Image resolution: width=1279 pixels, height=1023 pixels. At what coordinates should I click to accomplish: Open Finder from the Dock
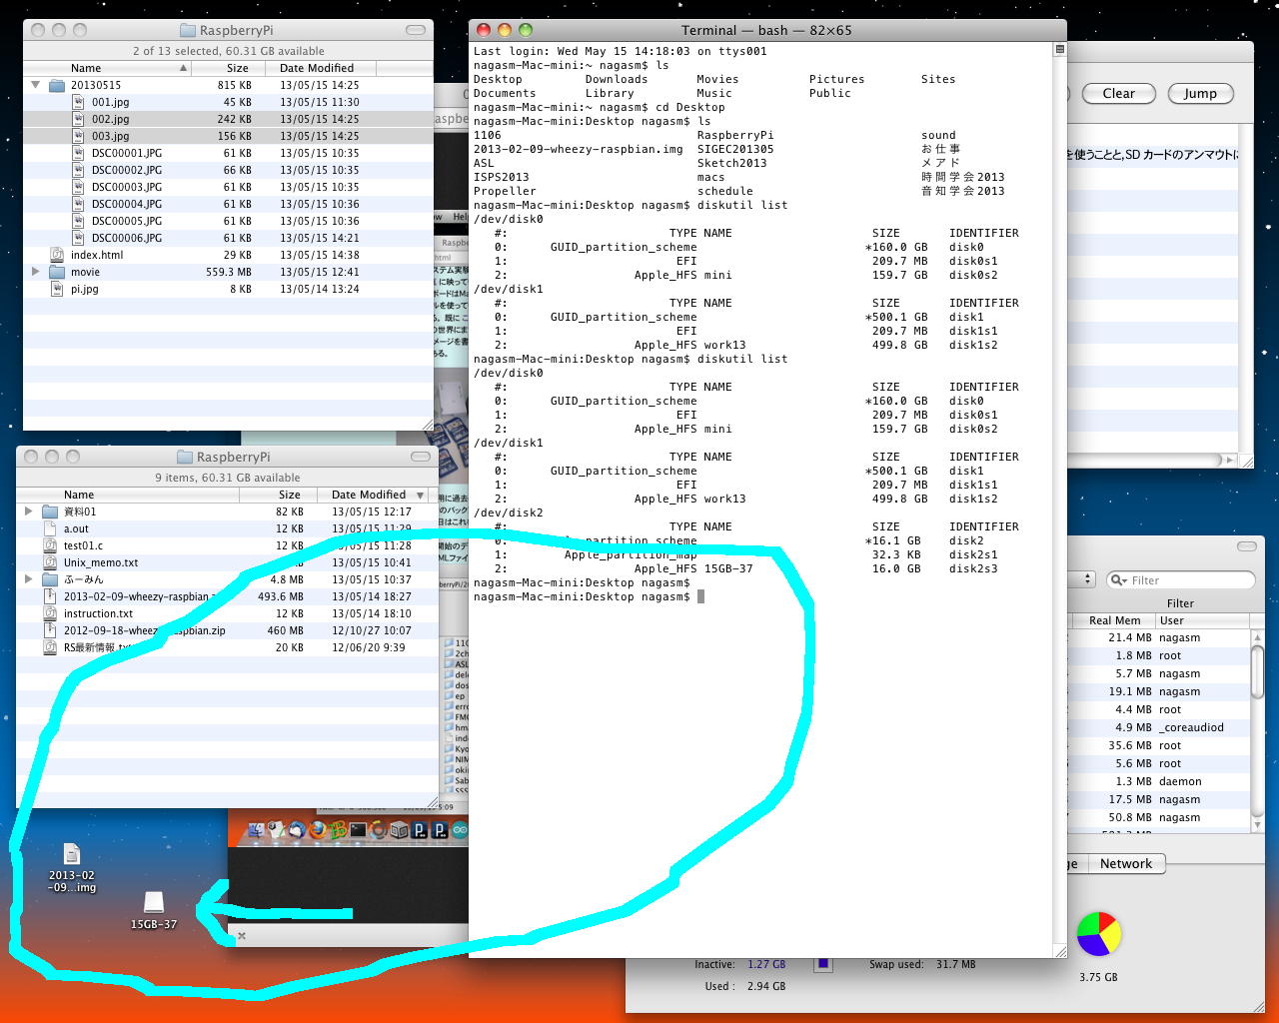(256, 830)
